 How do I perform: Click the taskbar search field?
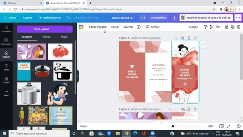point(39,134)
